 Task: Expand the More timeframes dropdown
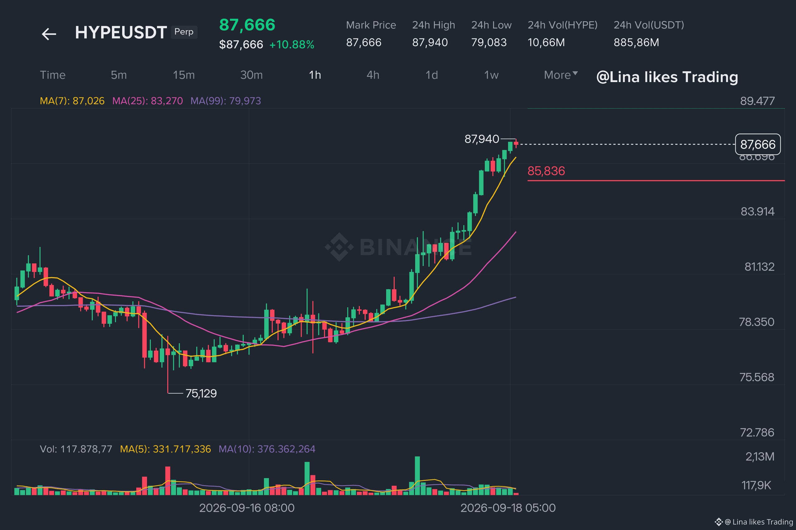tap(561, 75)
